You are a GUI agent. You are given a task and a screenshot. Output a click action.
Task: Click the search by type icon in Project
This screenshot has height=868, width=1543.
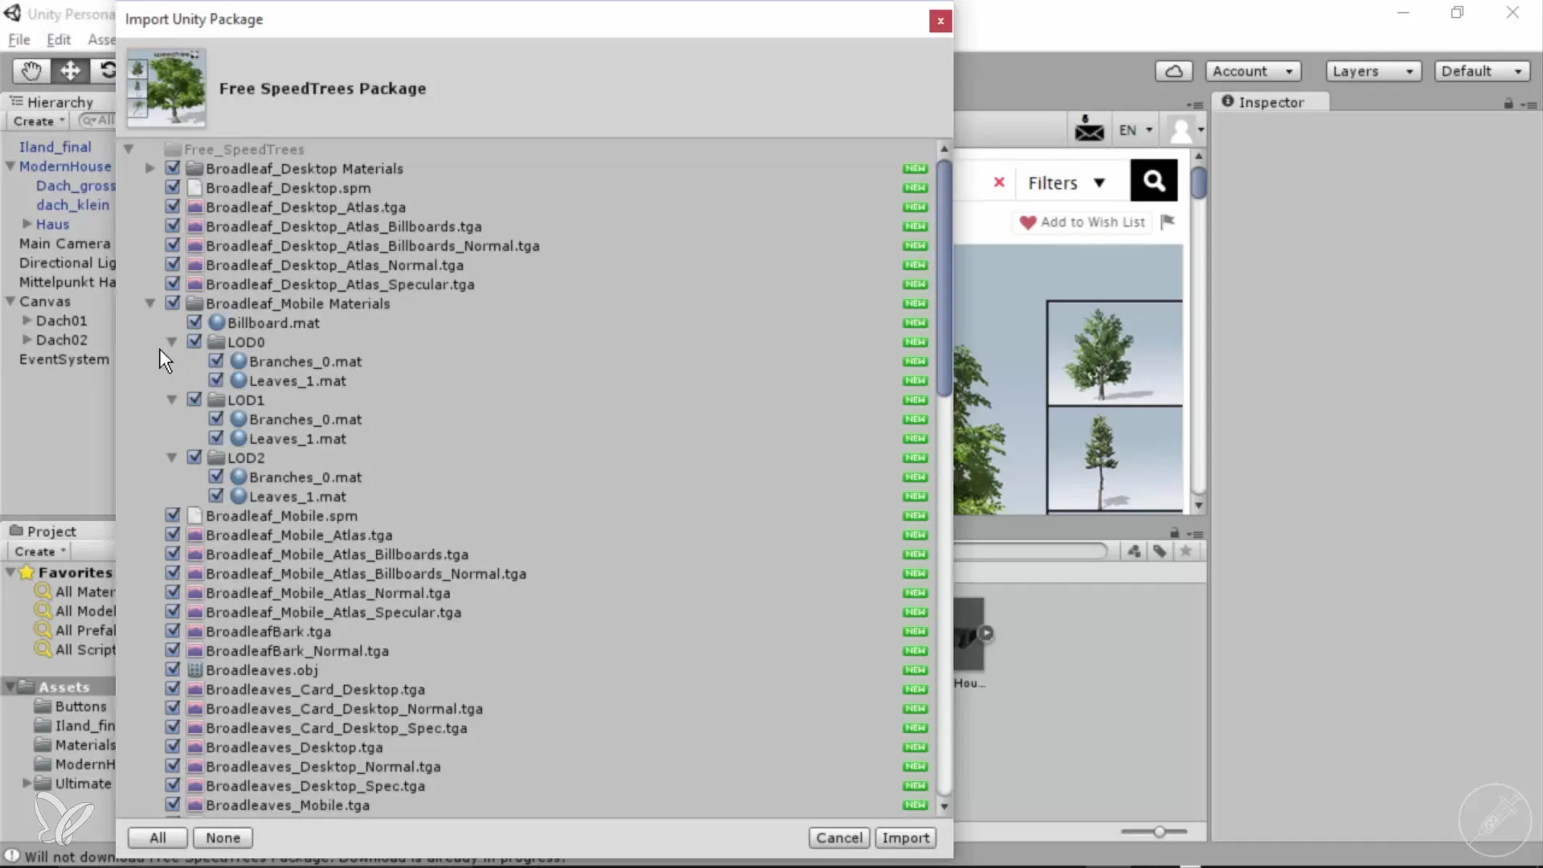(x=1133, y=551)
